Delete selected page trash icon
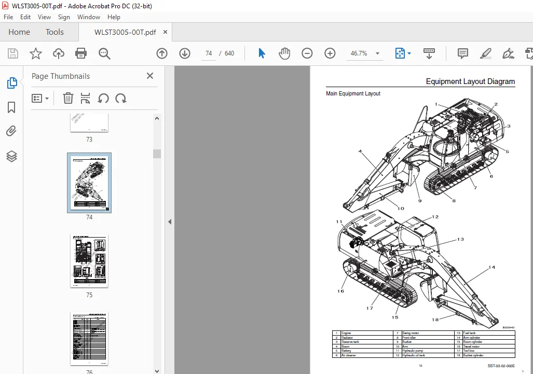Image resolution: width=533 pixels, height=374 pixels. (68, 98)
